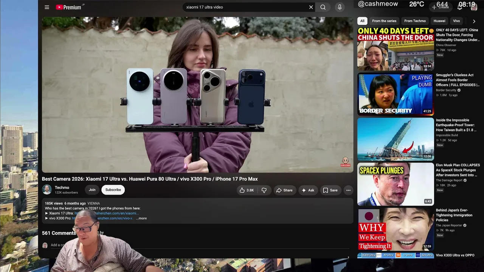This screenshot has width=484, height=272.
Task: Go to YouTube Premium home via logo
Action: click(x=68, y=7)
